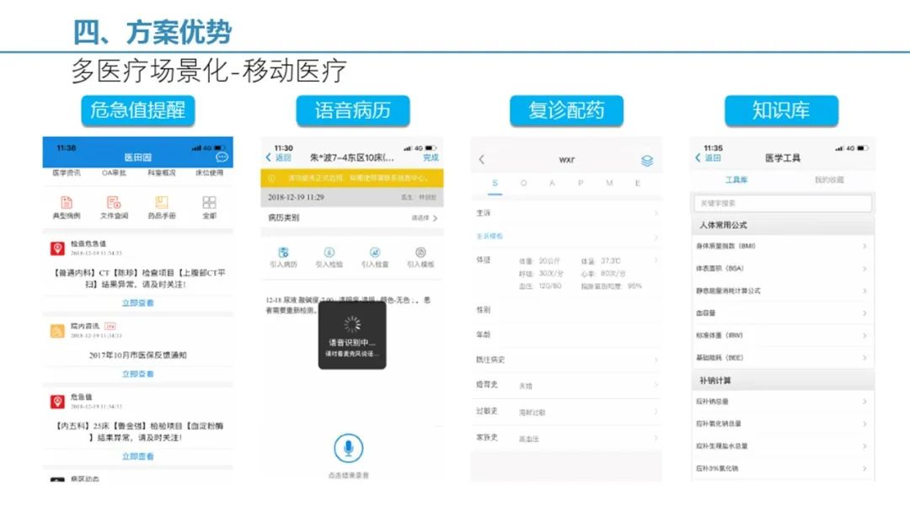Select the O tab on the wxr screen
910x512 pixels.
(x=523, y=184)
